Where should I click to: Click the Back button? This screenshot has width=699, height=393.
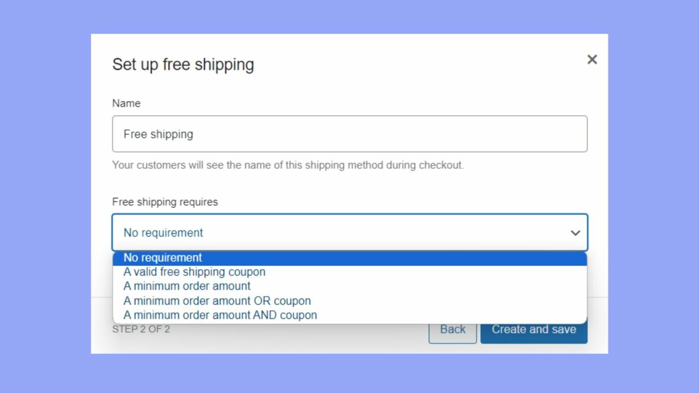[x=452, y=329]
